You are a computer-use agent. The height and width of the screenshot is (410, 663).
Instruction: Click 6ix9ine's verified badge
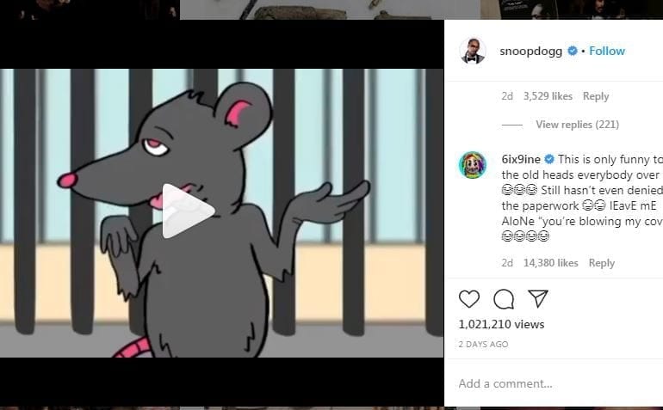point(548,159)
